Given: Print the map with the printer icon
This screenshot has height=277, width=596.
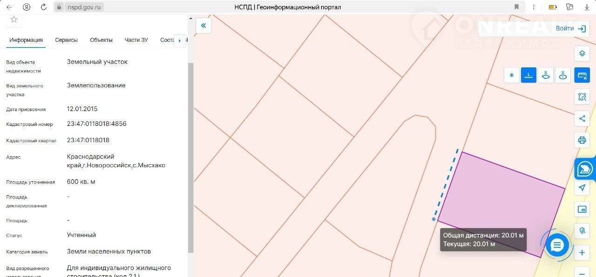Looking at the screenshot, I should click(x=582, y=140).
